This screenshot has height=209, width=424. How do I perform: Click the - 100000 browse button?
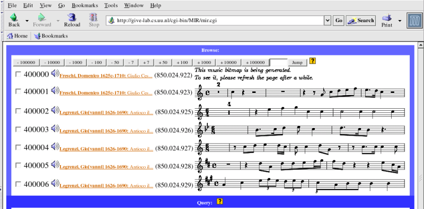[x=26, y=62]
